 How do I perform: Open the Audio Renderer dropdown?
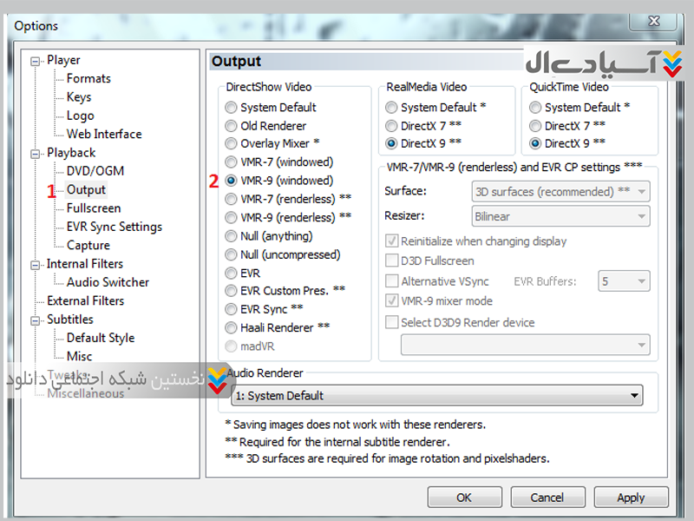(x=437, y=396)
